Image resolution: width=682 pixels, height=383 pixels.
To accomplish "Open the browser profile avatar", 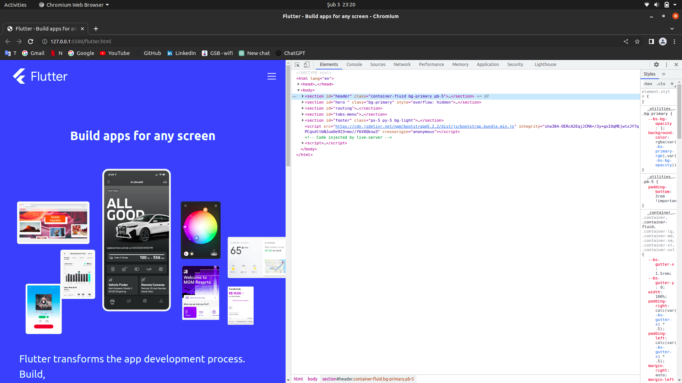I will 663,41.
